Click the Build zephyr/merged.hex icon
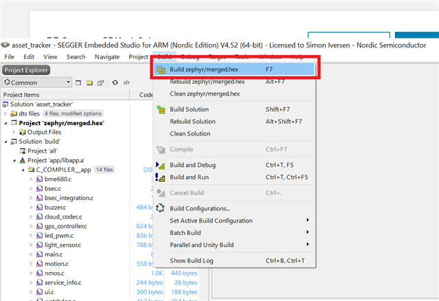Image resolution: width=439 pixels, height=301 pixels. [161, 69]
